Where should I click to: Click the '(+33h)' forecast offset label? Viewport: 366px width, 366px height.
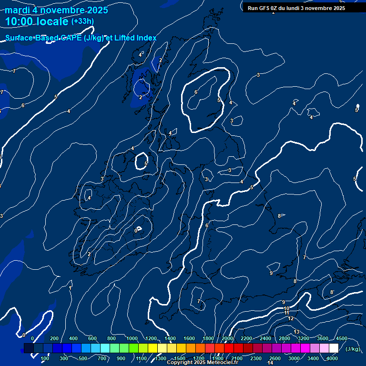coord(83,21)
